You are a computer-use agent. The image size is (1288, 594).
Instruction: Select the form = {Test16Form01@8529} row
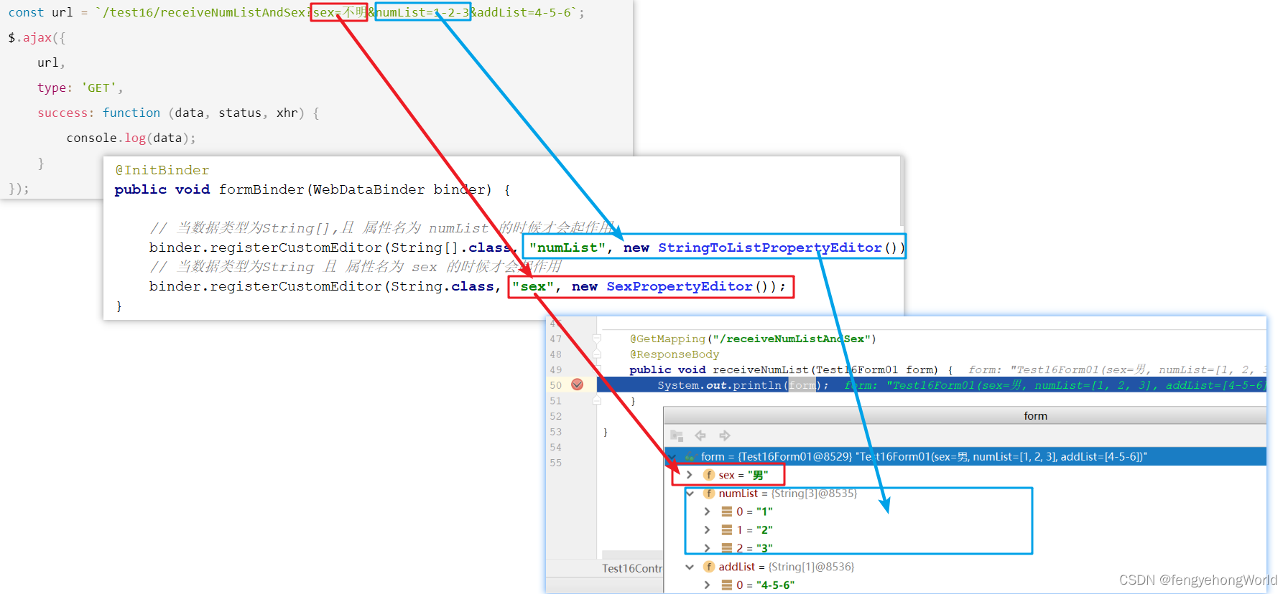point(965,456)
